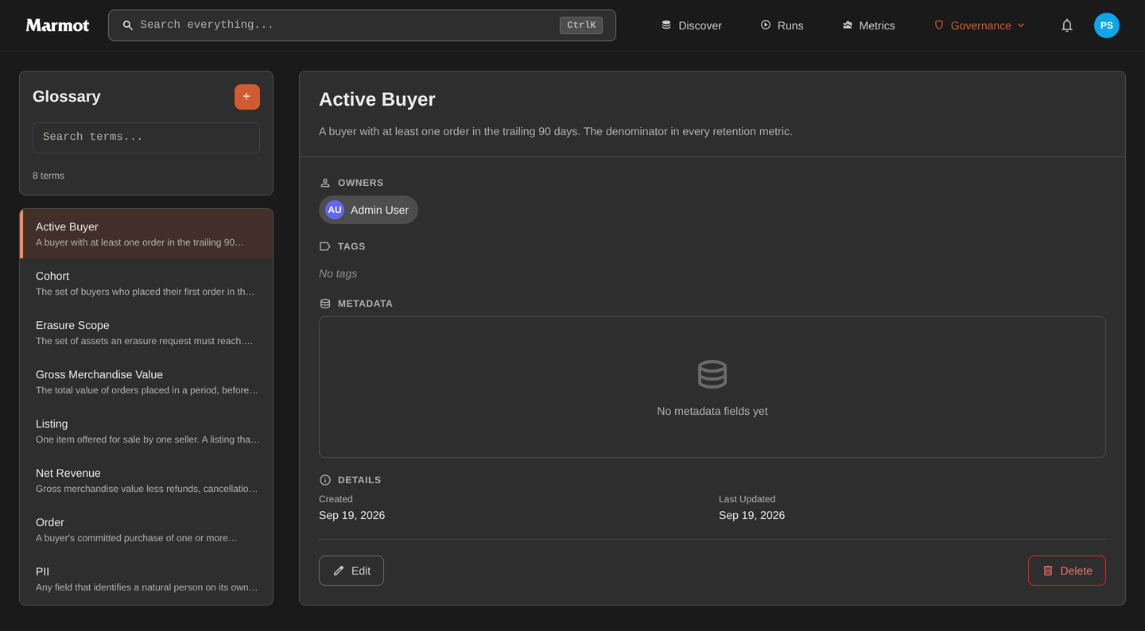Viewport: 1145px width, 631px height.
Task: Click the Active Buyer page heading
Action: tap(377, 99)
